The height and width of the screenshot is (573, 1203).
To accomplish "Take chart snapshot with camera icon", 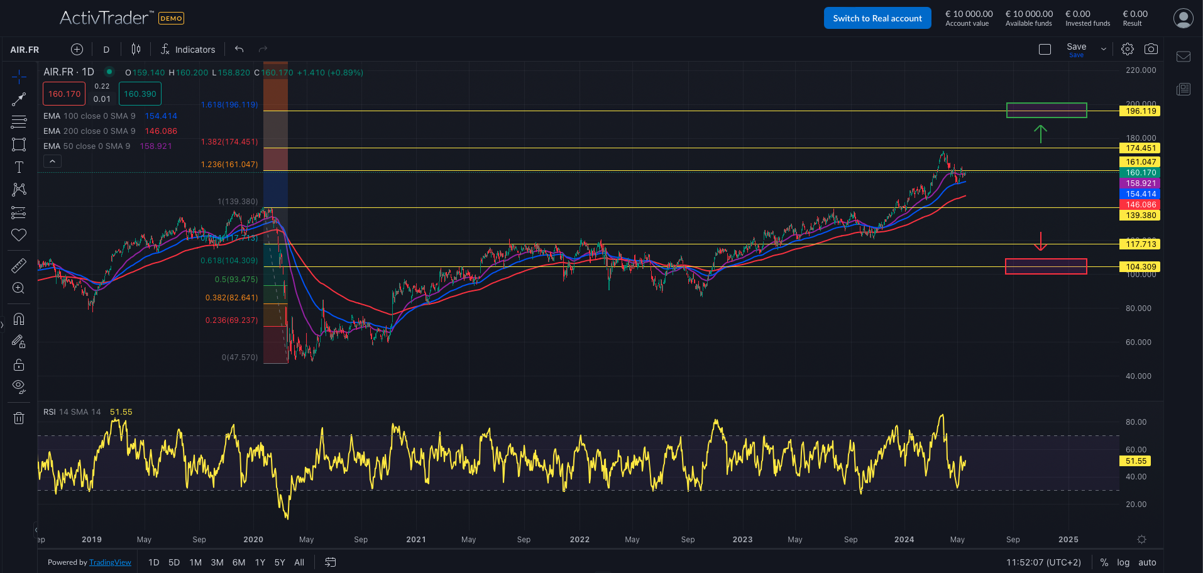I will pyautogui.click(x=1151, y=49).
